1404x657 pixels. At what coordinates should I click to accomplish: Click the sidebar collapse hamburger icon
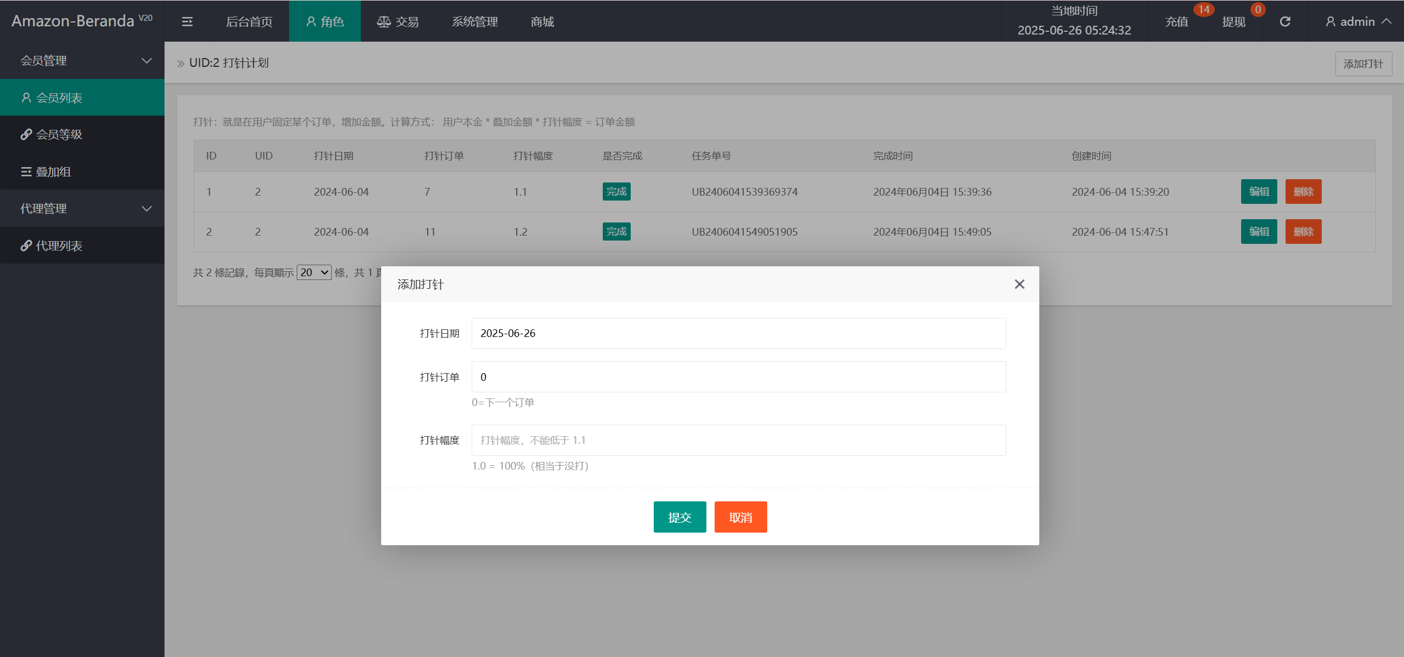(187, 21)
